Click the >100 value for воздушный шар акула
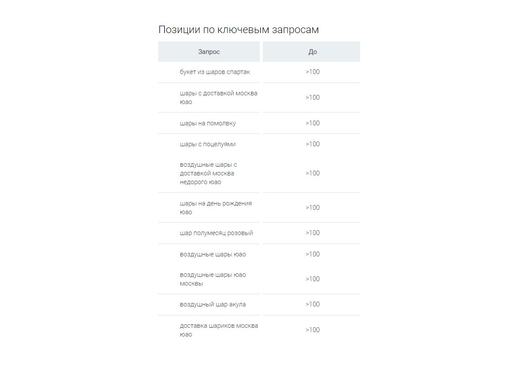 (312, 304)
